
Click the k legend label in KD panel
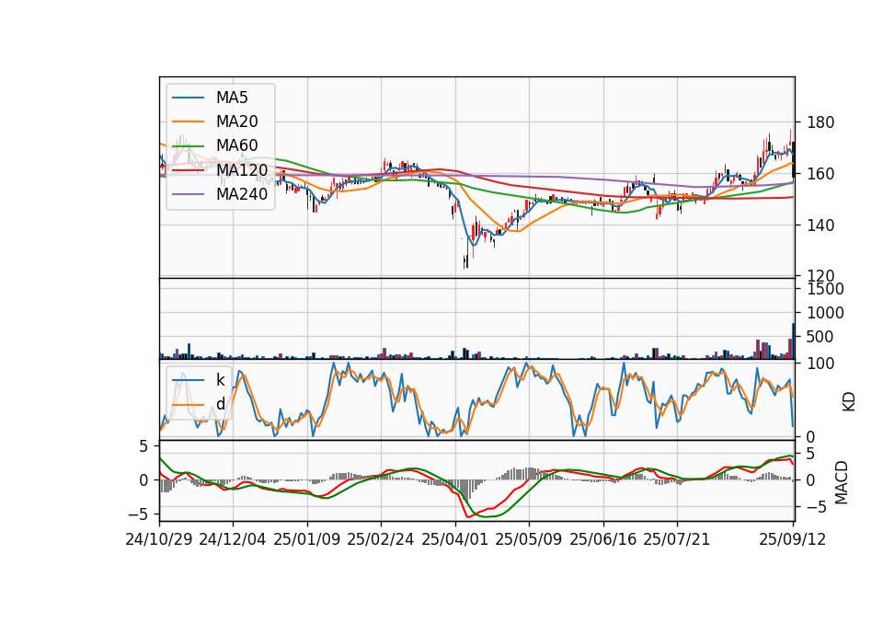click(x=220, y=380)
